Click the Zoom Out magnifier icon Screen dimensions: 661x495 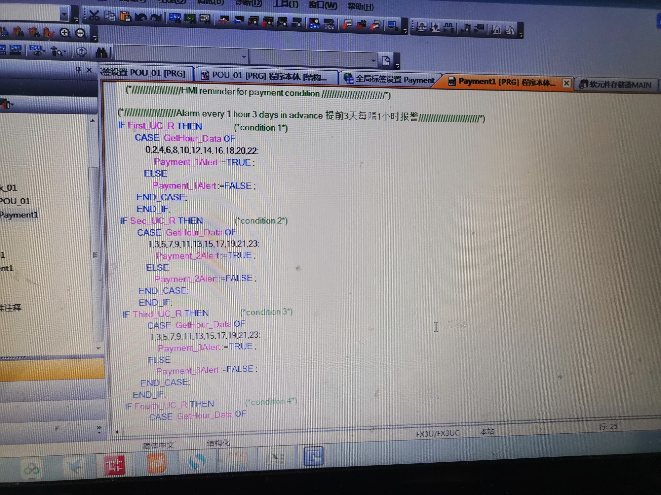pos(81,33)
